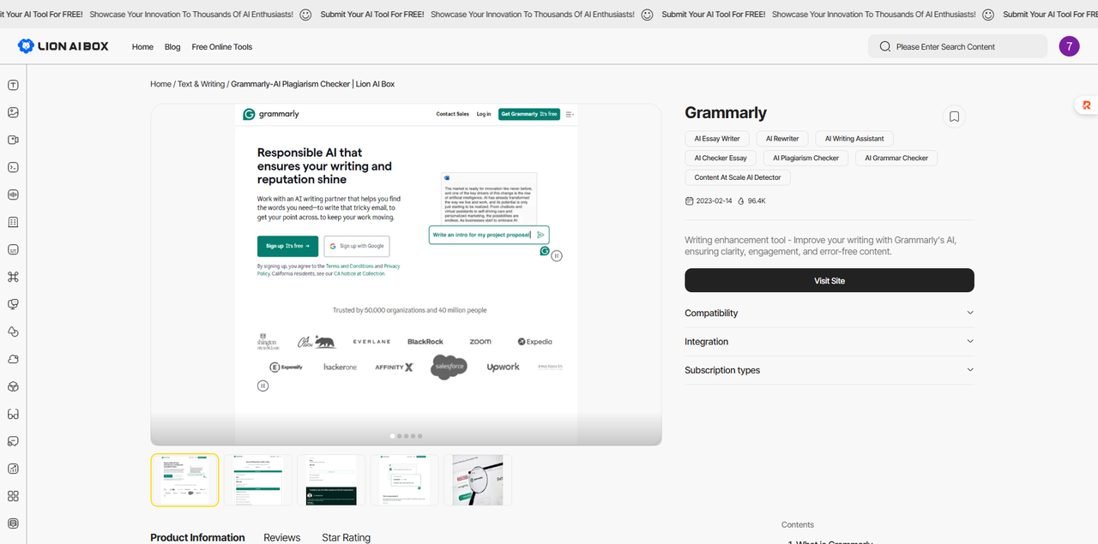Open the chart analytics sidebar icon

coord(13,469)
